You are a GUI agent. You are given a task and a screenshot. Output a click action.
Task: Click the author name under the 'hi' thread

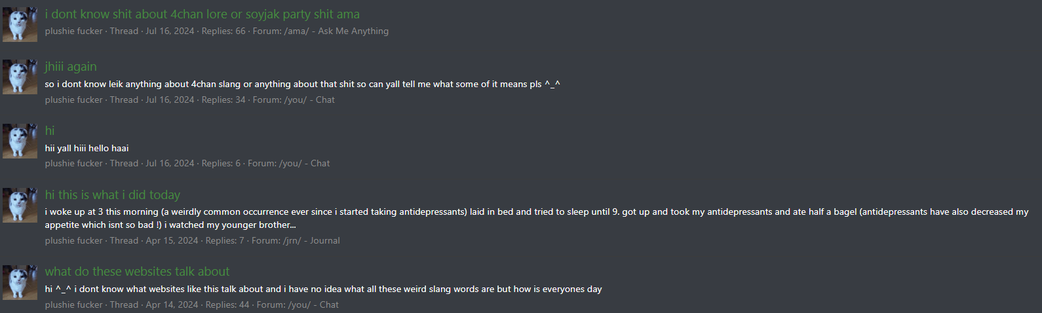pos(73,164)
